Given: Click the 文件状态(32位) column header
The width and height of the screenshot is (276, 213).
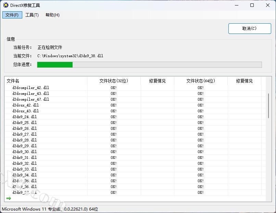Looking at the screenshot, I should tap(114, 81).
